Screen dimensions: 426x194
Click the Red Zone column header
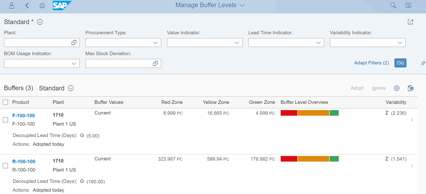[x=172, y=102]
